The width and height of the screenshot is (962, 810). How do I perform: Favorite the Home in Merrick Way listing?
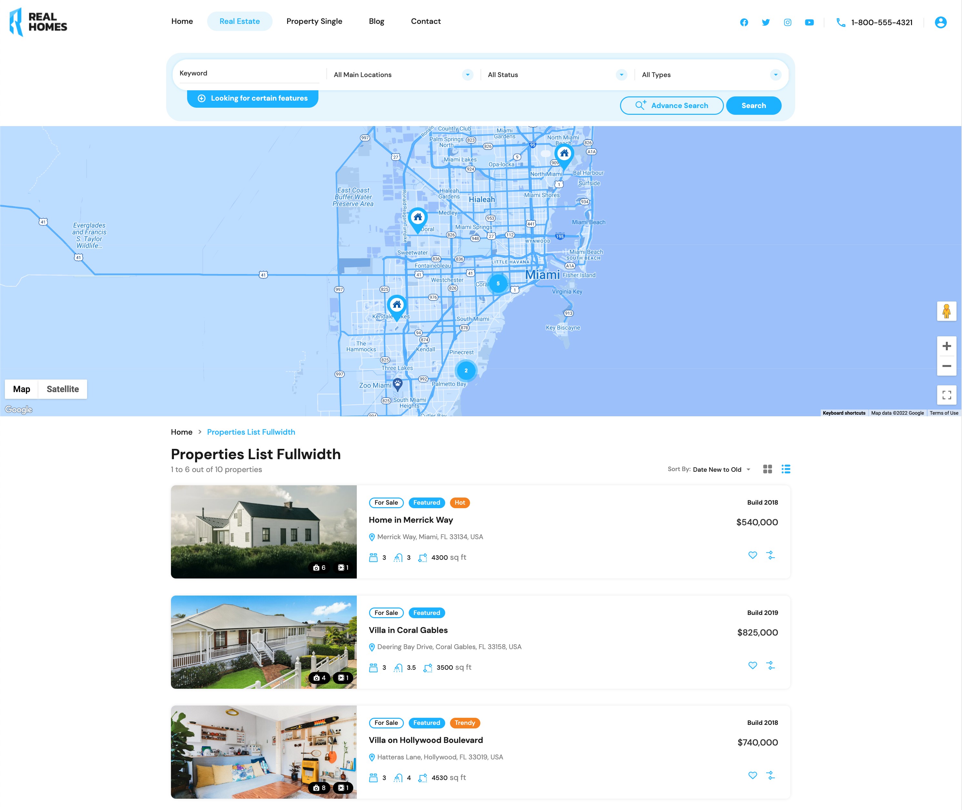(752, 555)
